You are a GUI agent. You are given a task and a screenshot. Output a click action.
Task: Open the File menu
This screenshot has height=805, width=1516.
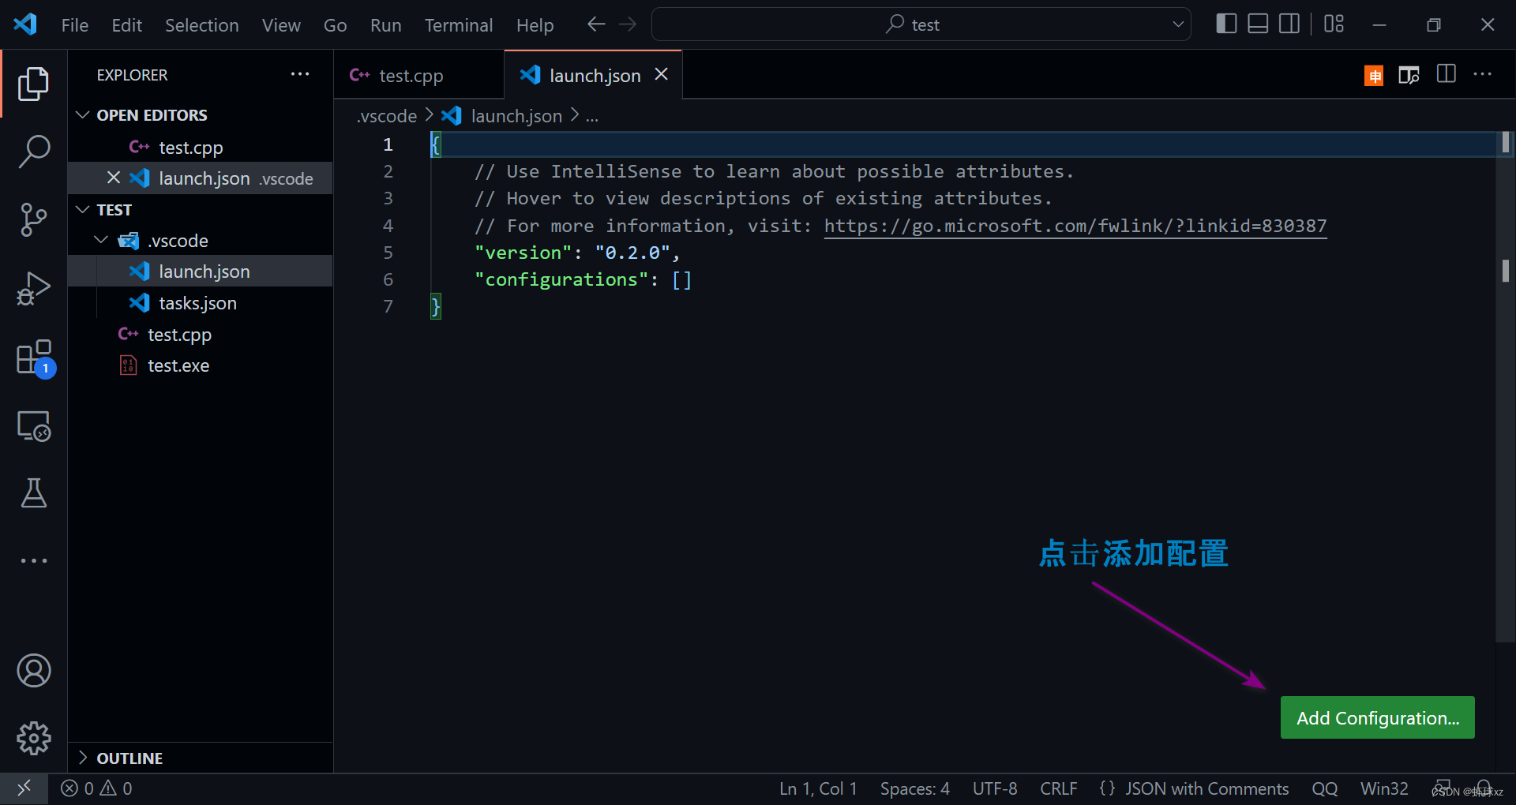75,25
